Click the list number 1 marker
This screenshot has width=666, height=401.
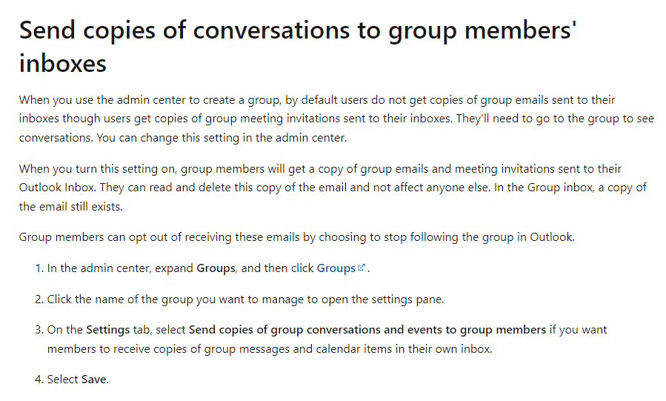(39, 268)
